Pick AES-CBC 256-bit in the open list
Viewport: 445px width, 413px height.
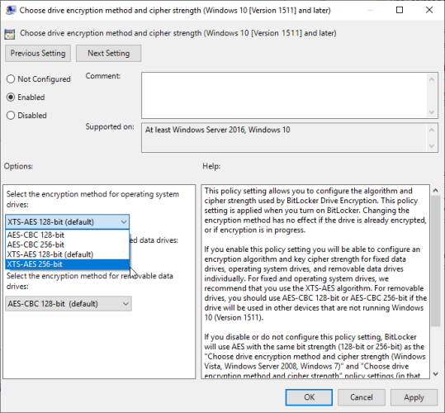(x=67, y=244)
